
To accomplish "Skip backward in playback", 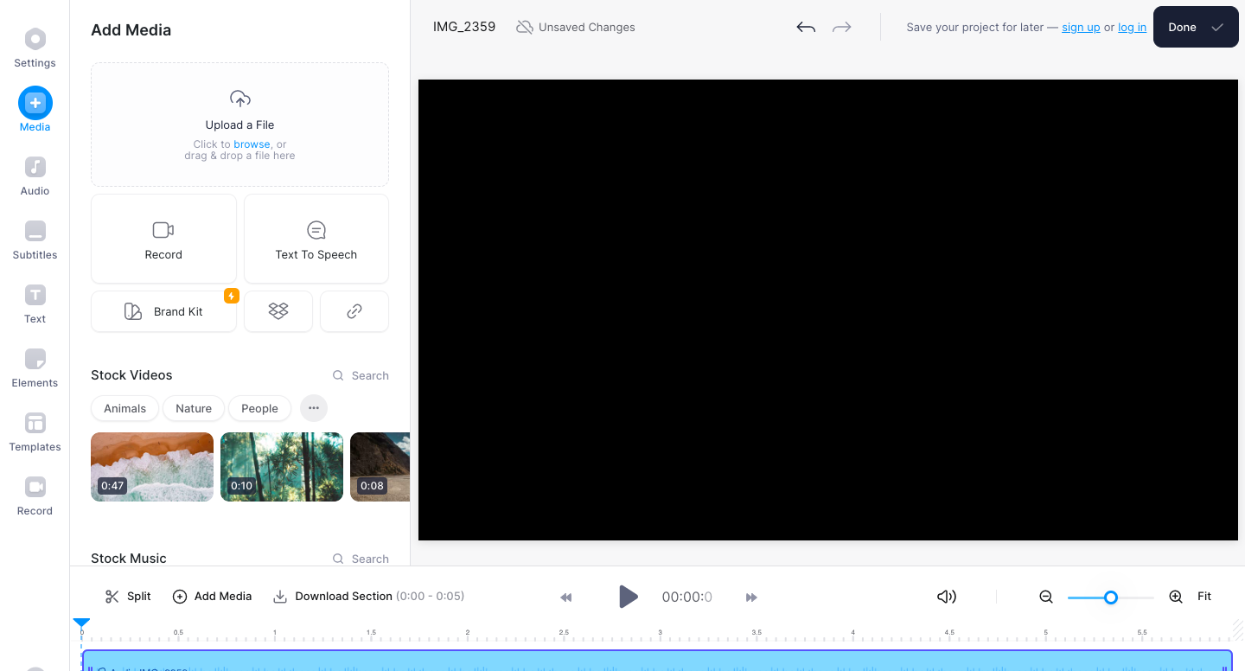I will click(x=566, y=598).
